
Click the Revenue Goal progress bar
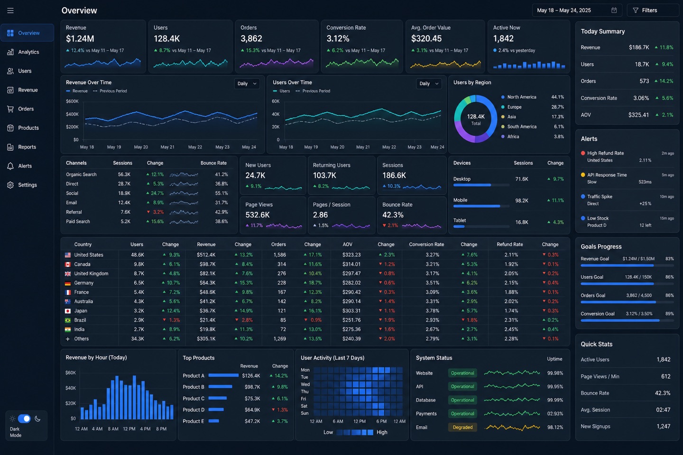[x=627, y=265]
